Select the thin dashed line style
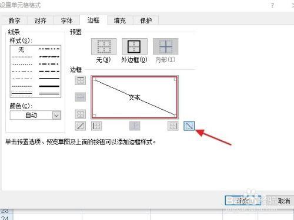This screenshot has width=294, height=220. (x=22, y=86)
